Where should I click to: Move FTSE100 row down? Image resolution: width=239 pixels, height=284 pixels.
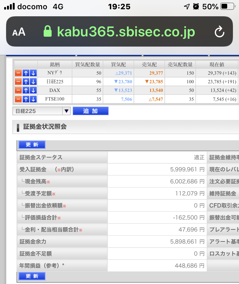(x=33, y=99)
